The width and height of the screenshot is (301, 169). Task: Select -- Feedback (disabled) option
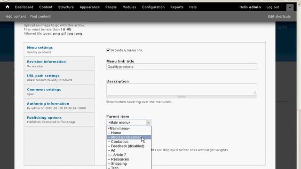(x=129, y=146)
